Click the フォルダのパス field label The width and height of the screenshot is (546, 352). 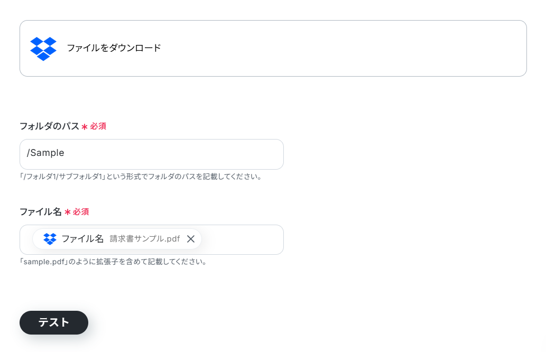pyautogui.click(x=50, y=126)
